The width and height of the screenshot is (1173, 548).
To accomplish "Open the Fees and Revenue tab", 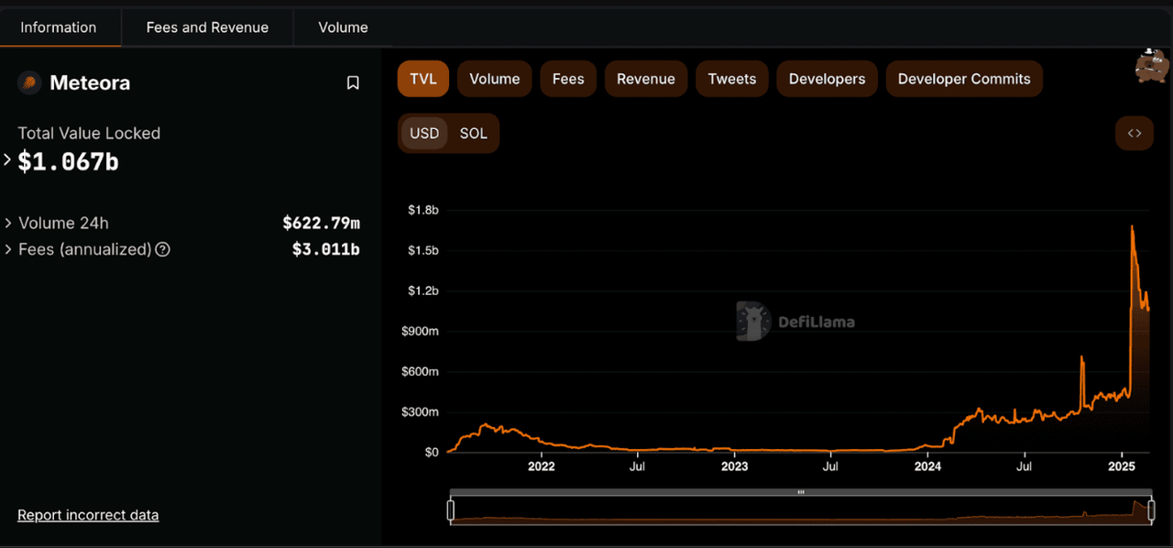I will pyautogui.click(x=207, y=27).
